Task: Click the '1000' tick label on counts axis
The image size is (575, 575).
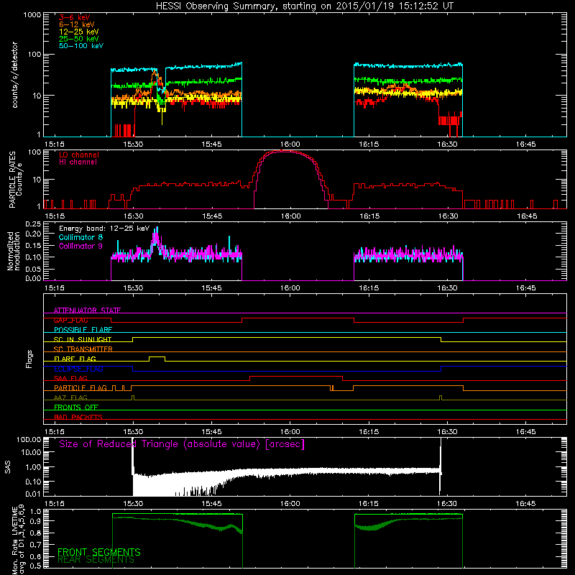Action: [x=32, y=15]
